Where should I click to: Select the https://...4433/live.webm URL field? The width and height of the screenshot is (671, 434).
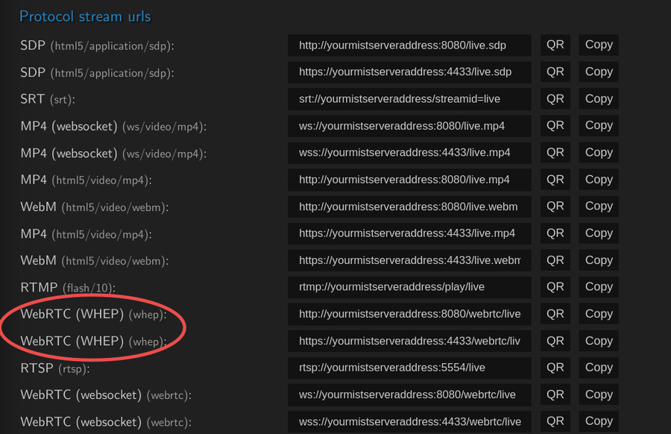409,260
